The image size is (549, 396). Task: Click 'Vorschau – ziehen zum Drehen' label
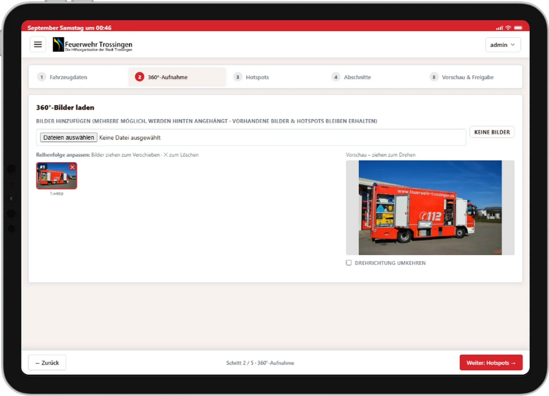[x=380, y=155]
